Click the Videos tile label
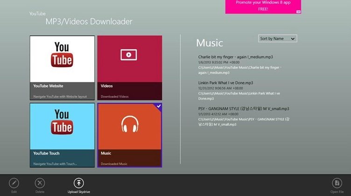The width and height of the screenshot is (351, 196). coord(106,86)
